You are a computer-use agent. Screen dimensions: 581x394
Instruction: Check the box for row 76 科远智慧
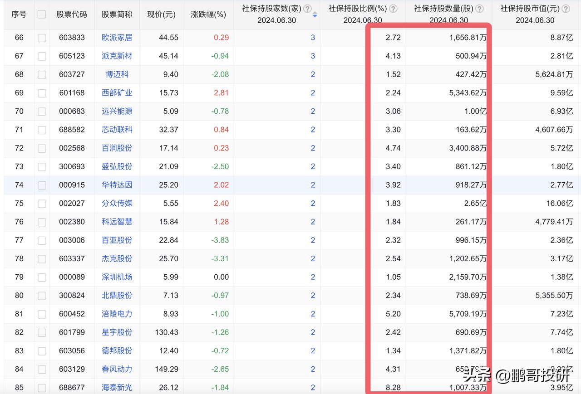(x=42, y=222)
